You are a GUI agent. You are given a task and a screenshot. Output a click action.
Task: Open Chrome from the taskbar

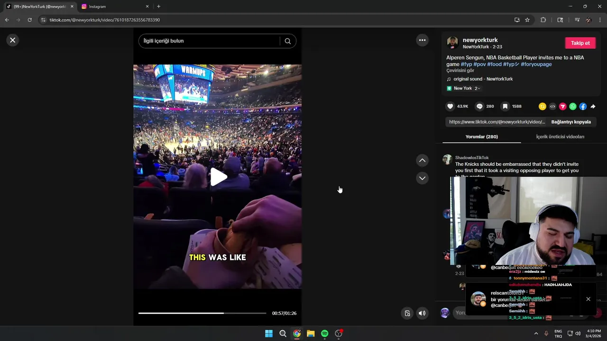tap(297, 333)
